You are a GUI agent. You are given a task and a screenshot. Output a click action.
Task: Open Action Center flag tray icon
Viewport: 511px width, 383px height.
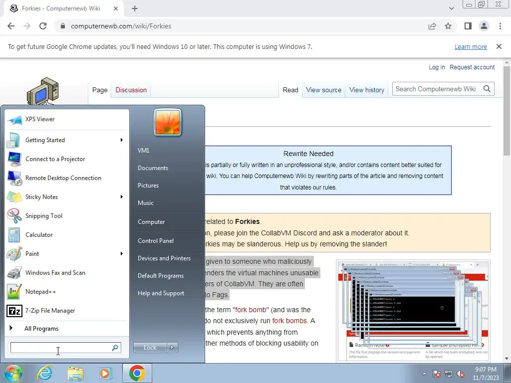(x=436, y=374)
